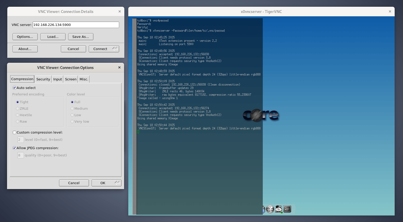Open the hard disk Mount Tool icon
This screenshot has width=403, height=222.
pos(279,209)
